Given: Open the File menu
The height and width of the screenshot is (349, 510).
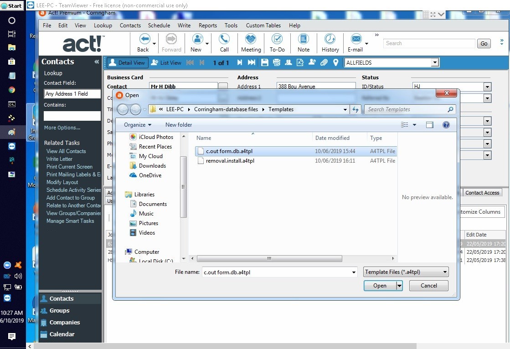Looking at the screenshot, I should click(x=47, y=26).
